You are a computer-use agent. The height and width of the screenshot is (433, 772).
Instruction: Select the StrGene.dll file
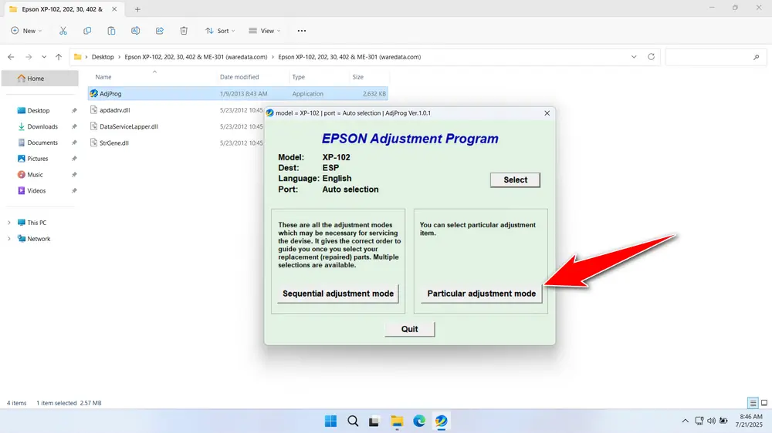point(113,143)
